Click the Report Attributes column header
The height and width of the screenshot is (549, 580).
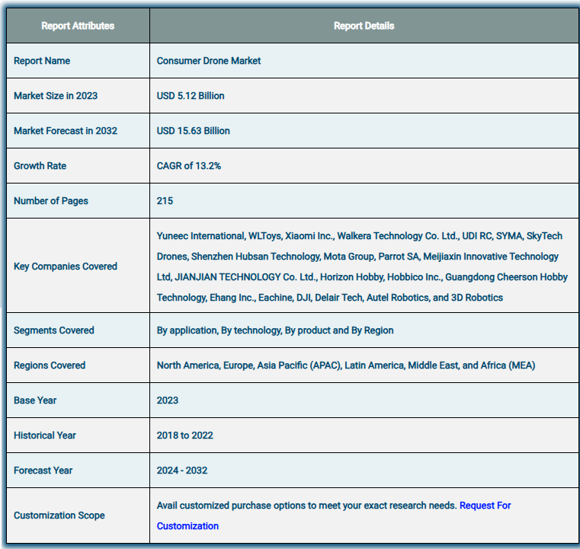78,26
